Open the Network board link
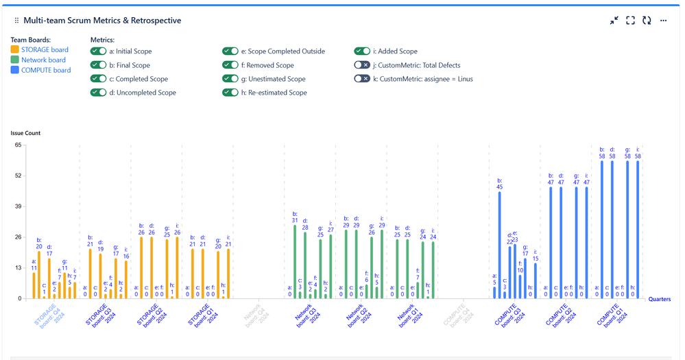The width and height of the screenshot is (685, 360). 43,60
